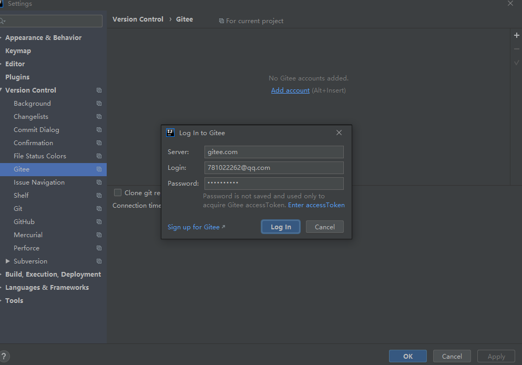The height and width of the screenshot is (365, 522).
Task: Click the add account plus icon
Action: pyautogui.click(x=516, y=35)
